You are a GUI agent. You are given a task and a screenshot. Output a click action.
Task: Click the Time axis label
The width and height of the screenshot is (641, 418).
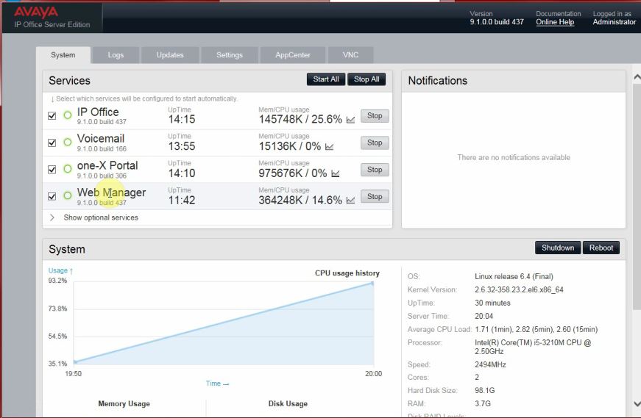217,383
